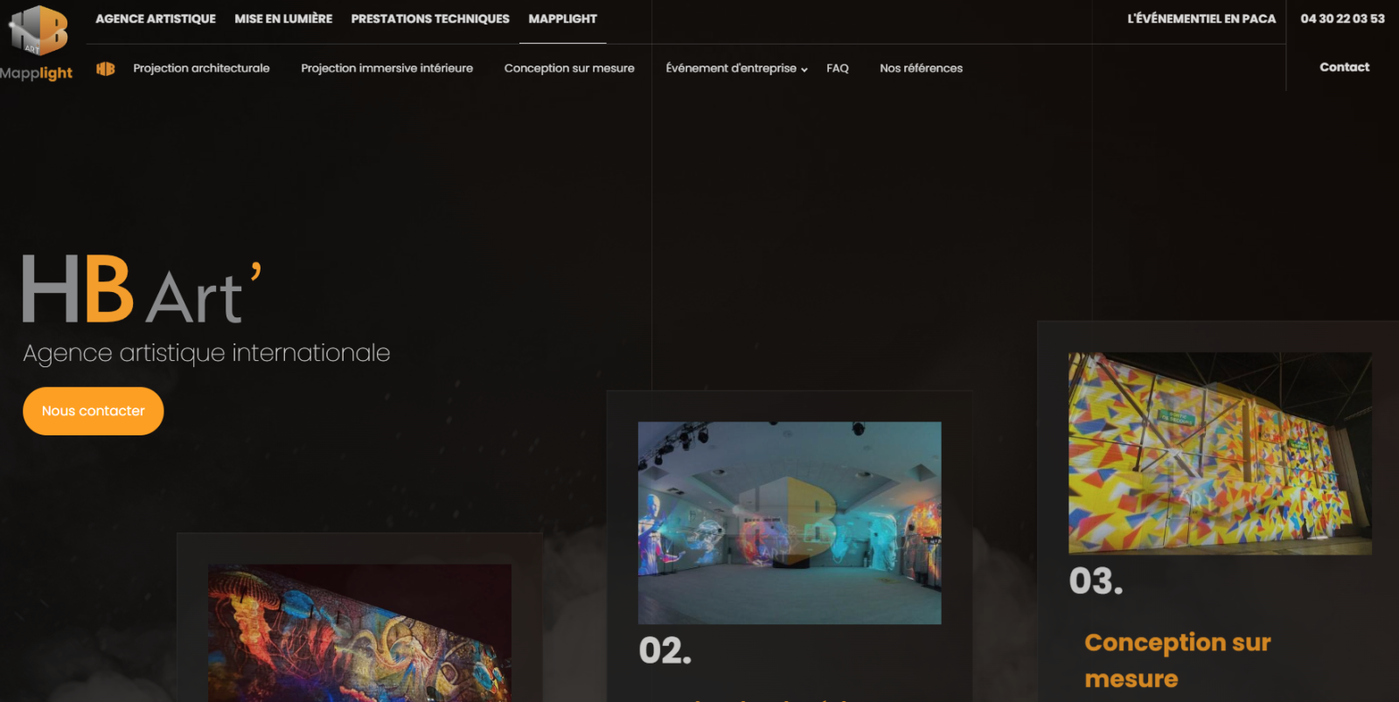This screenshot has width=1399, height=702.
Task: Open the jellyfish wall projection thumbnail
Action: point(359,633)
